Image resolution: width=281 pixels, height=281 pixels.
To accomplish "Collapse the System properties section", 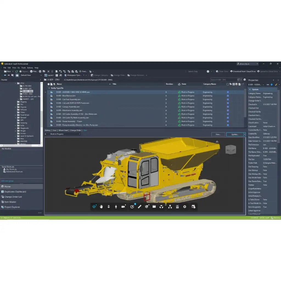I will [250, 89].
